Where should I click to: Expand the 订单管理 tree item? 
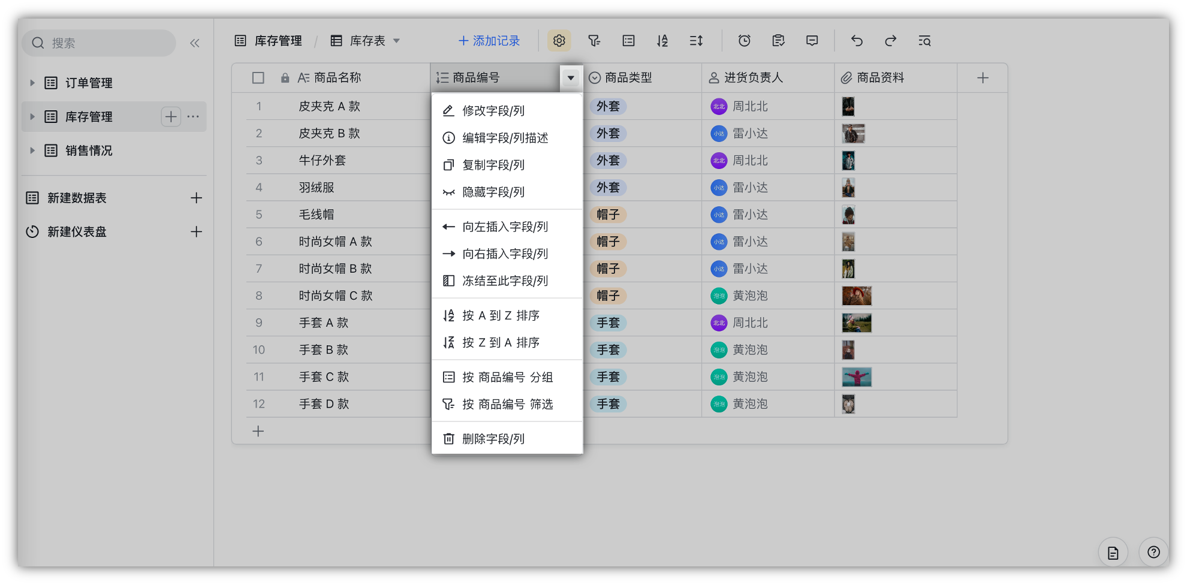coord(32,83)
